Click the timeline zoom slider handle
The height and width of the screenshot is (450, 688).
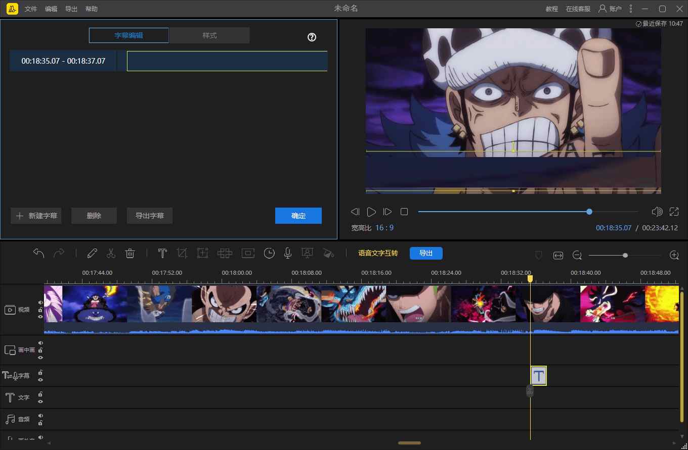pyautogui.click(x=625, y=256)
